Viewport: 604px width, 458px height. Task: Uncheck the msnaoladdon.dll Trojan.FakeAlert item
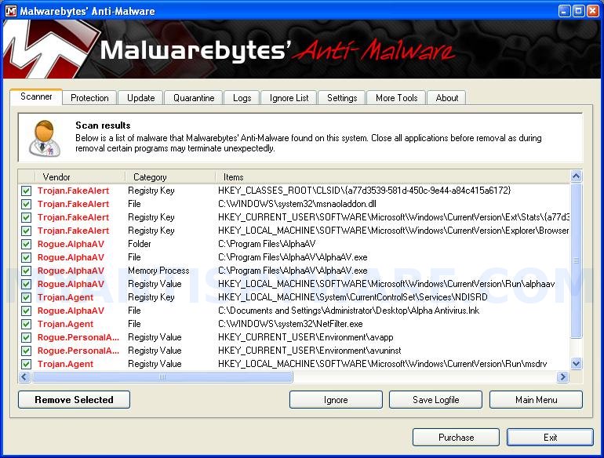coord(26,204)
